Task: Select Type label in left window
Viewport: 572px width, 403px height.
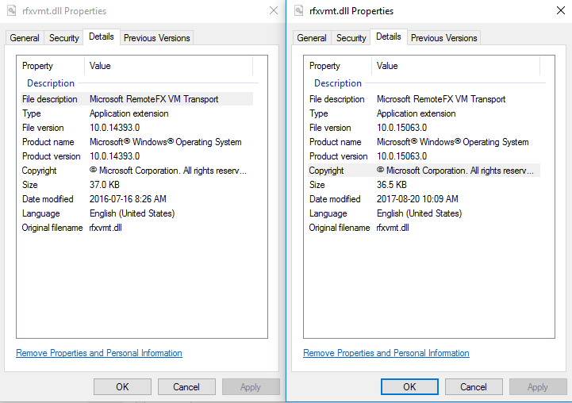Action: click(x=32, y=113)
